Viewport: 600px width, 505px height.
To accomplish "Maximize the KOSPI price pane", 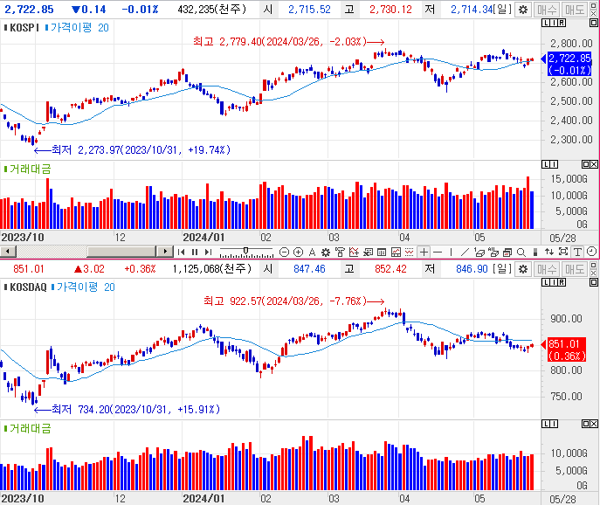I will (x=594, y=23).
